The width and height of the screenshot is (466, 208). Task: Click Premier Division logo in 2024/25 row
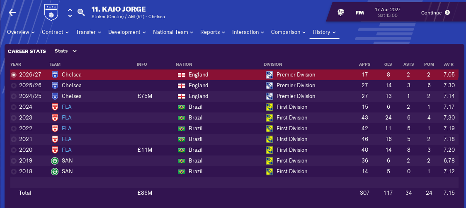pos(270,96)
